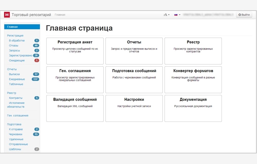Open the Ген. соглашения tile
Screen dimensions: 257x164
pos(75,80)
